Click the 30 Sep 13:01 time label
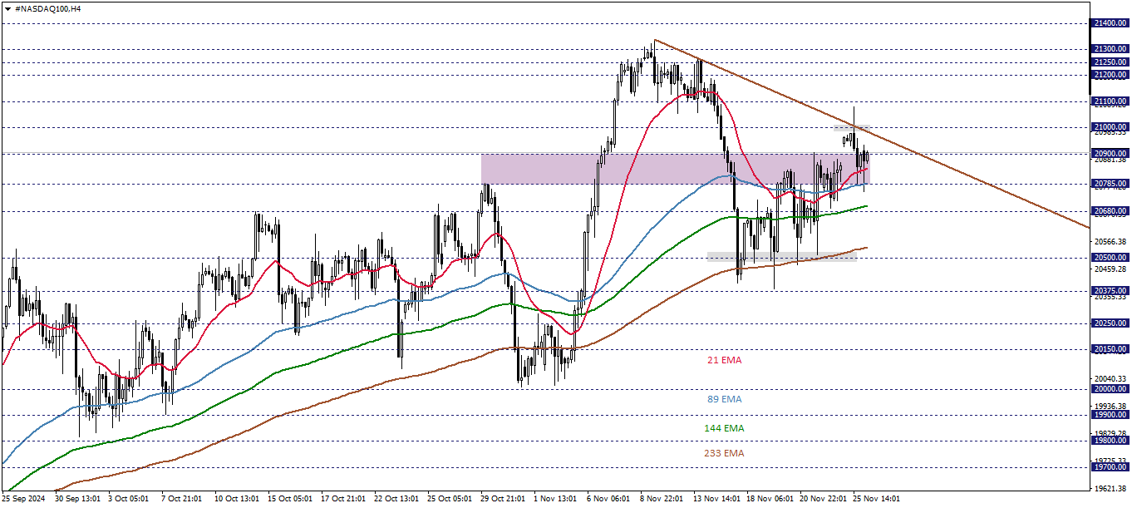This screenshot has width=1132, height=508. (x=77, y=499)
